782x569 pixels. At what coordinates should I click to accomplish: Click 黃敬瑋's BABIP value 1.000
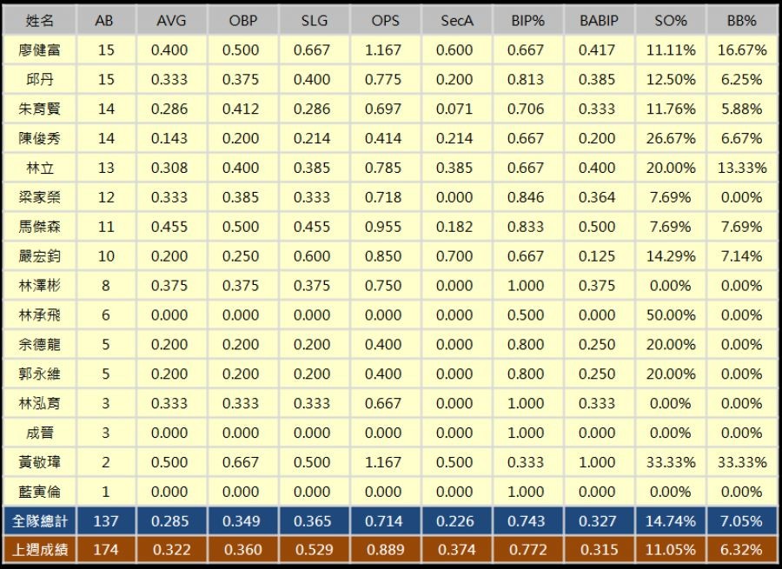click(597, 462)
